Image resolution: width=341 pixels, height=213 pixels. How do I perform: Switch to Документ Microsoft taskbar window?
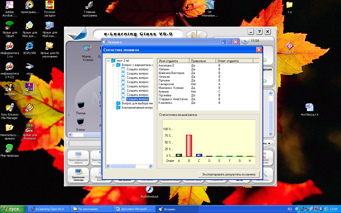(x=135, y=209)
